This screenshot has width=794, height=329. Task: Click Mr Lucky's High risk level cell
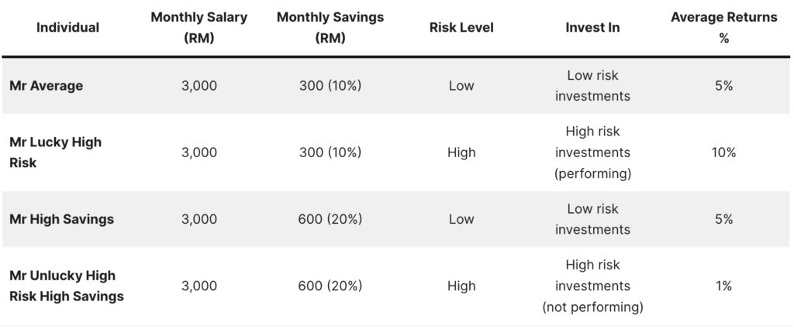(461, 153)
